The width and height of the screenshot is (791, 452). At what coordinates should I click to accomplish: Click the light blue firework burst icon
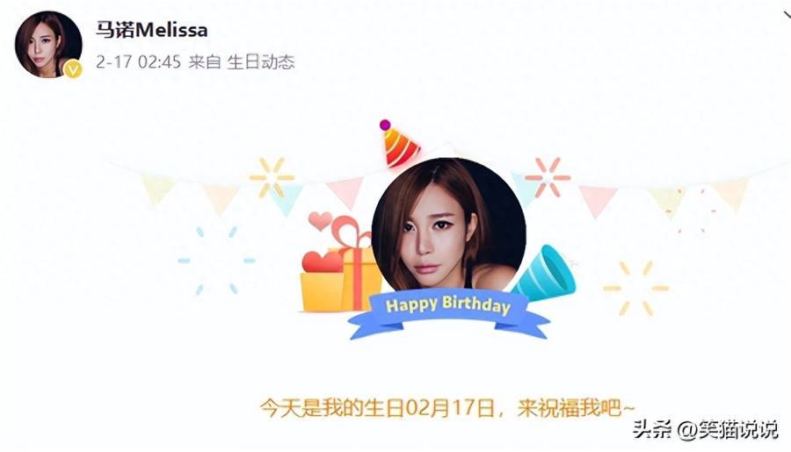click(x=216, y=261)
